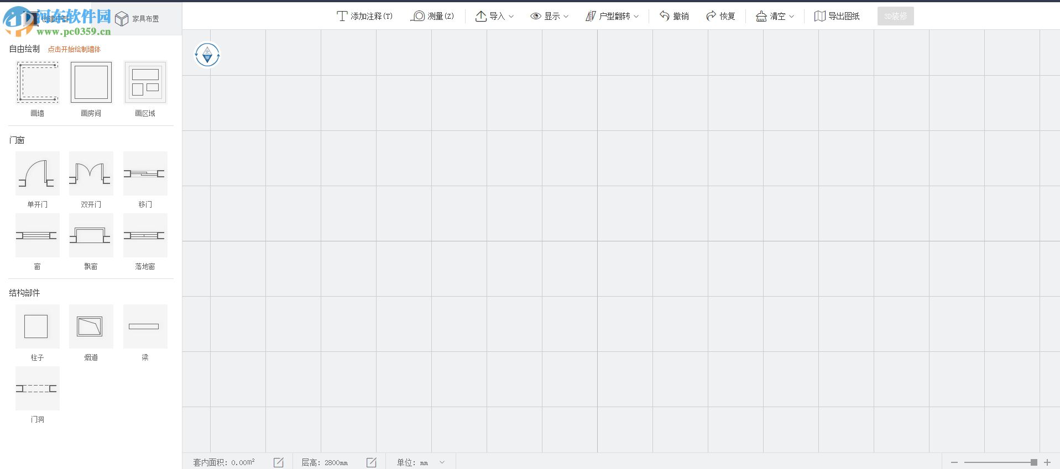Image resolution: width=1060 pixels, height=469 pixels.
Task: Click the north compass rotation icon
Action: click(x=207, y=55)
